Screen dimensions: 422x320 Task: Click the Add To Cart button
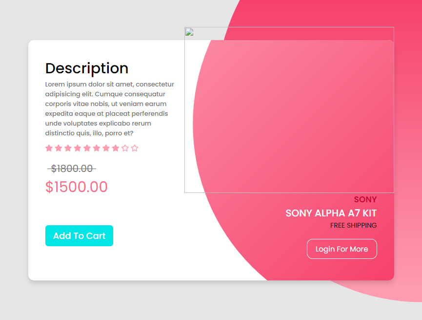(x=79, y=235)
